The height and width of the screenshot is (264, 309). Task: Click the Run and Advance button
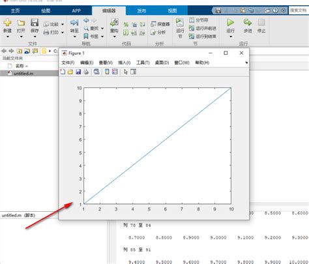(203, 28)
